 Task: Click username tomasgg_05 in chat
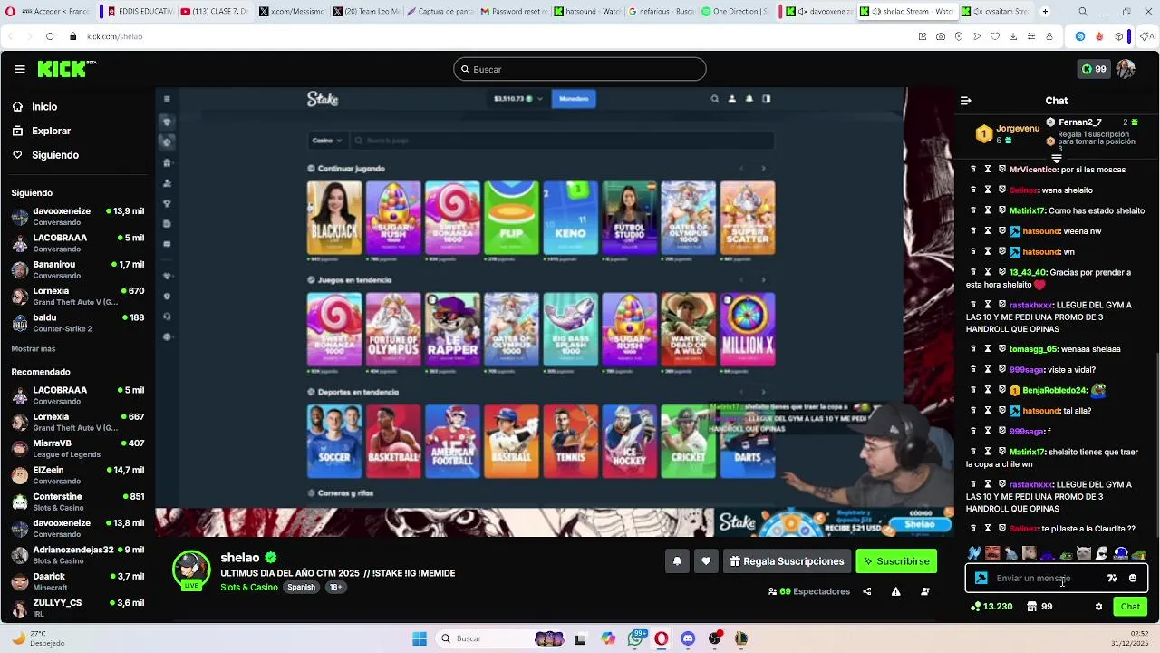click(x=1033, y=349)
